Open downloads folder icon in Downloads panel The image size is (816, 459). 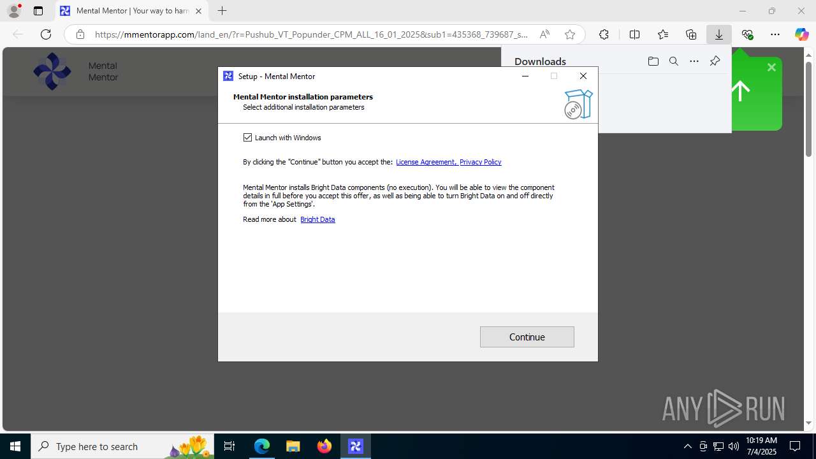pos(653,61)
